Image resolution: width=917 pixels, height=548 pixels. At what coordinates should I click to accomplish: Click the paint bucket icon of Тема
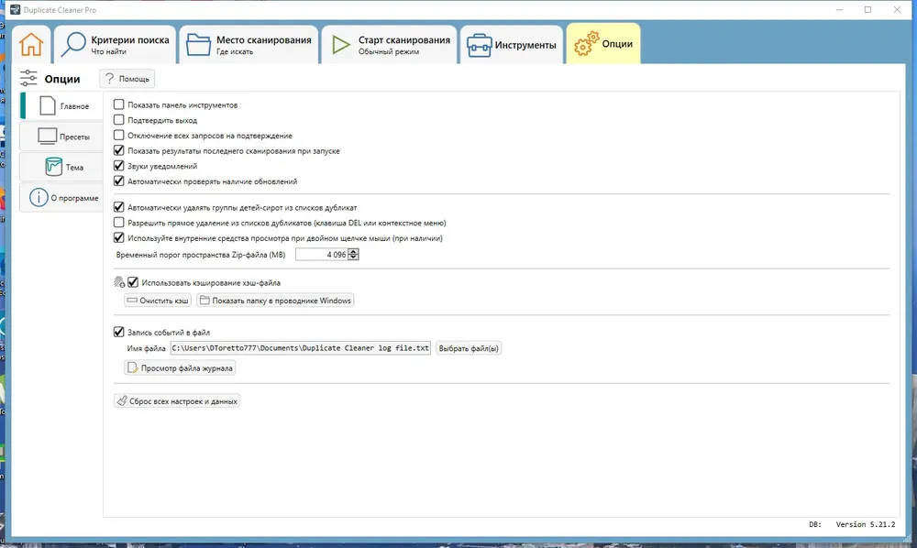tap(53, 167)
